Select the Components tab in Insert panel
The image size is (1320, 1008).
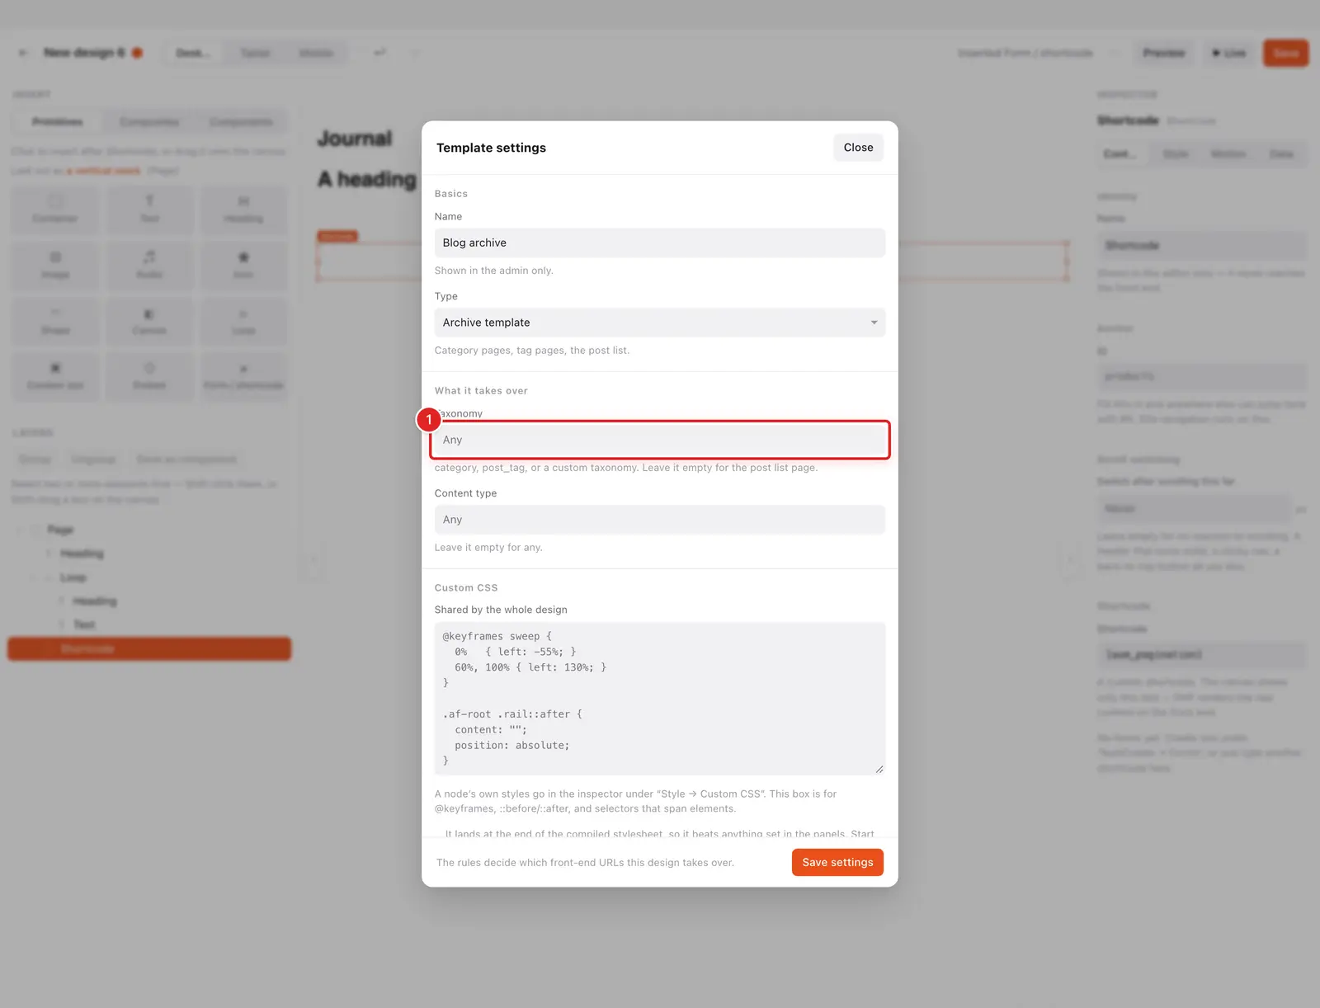241,122
